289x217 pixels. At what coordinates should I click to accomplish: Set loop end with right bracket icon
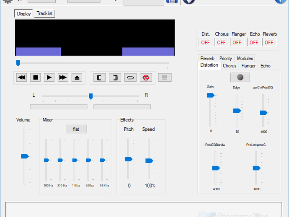pyautogui.click(x=115, y=77)
